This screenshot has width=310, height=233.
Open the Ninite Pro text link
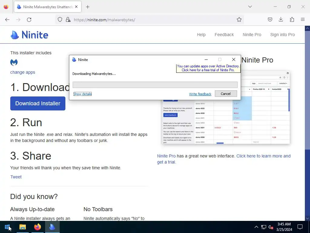tap(166, 156)
